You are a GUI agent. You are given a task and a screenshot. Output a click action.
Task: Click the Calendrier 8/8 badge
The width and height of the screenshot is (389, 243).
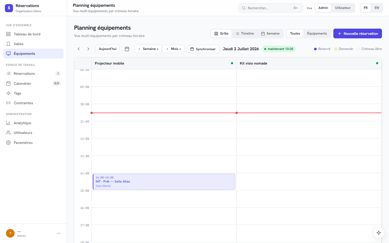(x=56, y=83)
